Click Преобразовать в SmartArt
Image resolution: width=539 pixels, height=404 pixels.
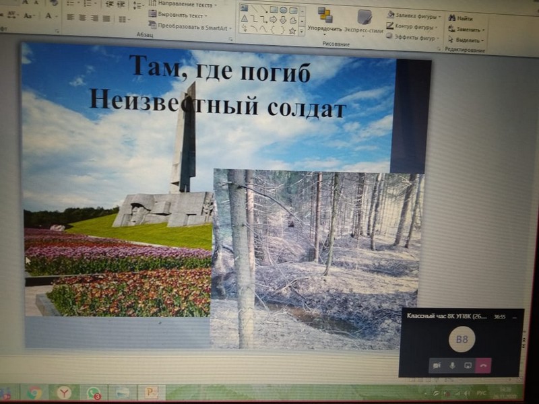coord(191,26)
